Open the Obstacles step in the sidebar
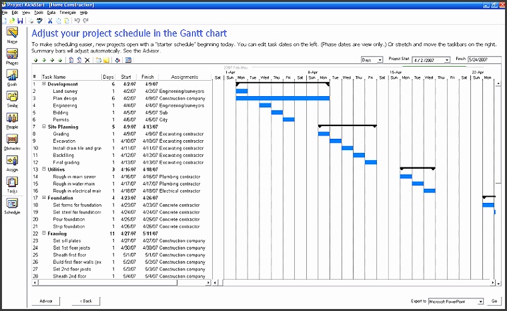 [x=12, y=142]
